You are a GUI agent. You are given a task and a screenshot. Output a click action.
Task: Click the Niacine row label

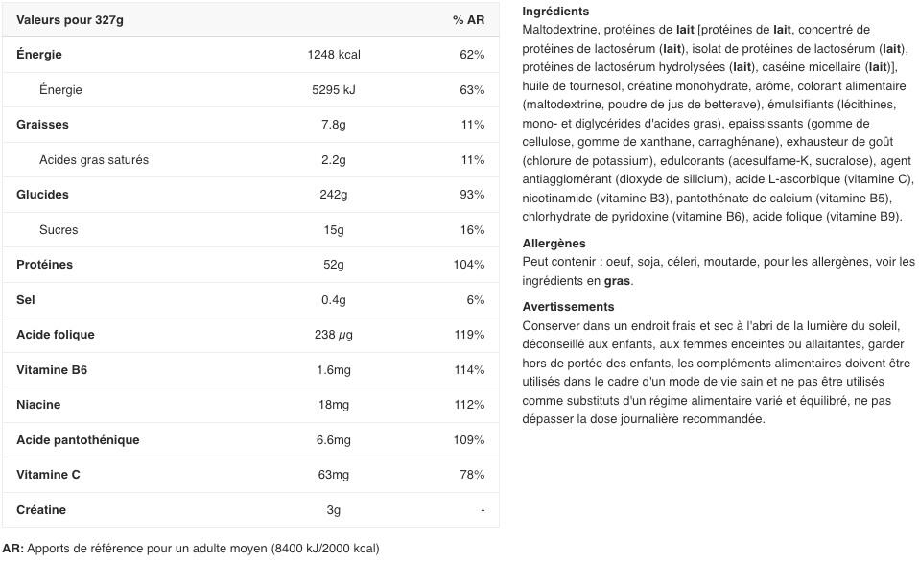coord(38,404)
